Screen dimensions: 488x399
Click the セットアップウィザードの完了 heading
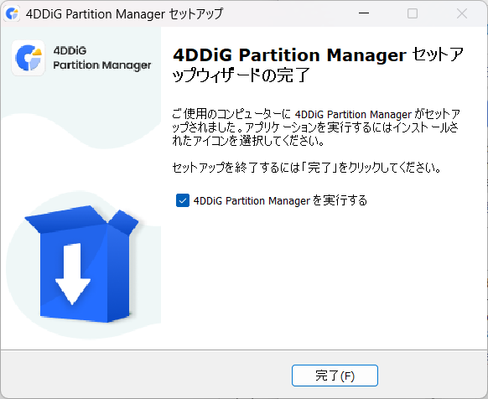(318, 65)
